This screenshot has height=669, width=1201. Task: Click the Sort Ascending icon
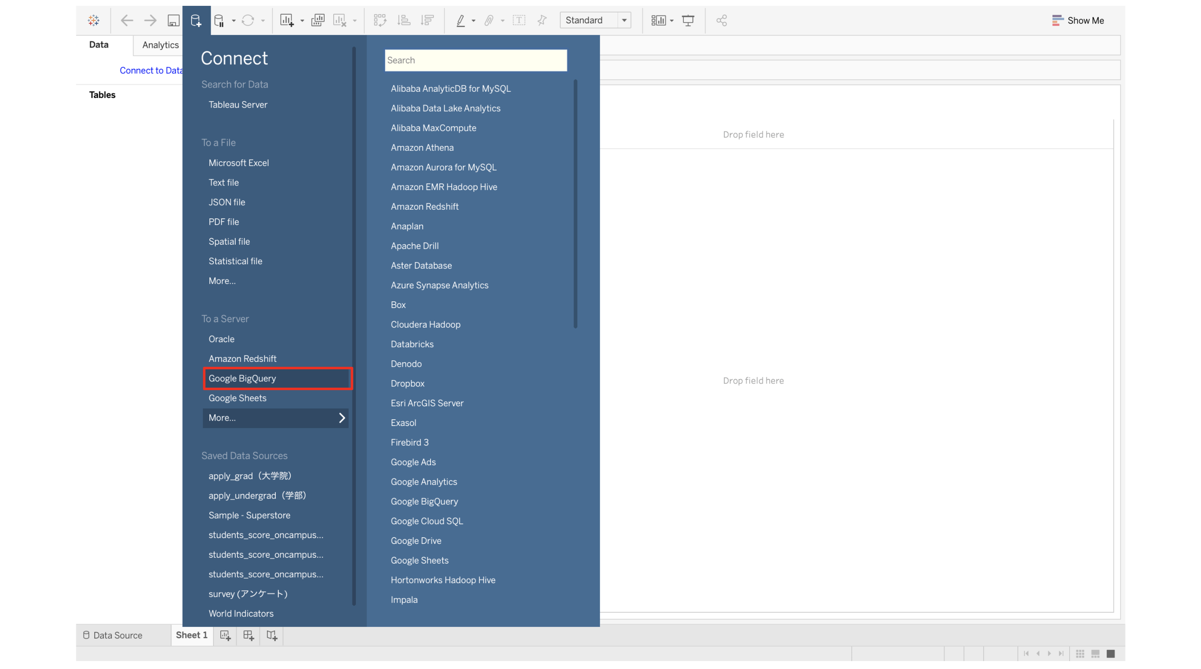(x=404, y=20)
